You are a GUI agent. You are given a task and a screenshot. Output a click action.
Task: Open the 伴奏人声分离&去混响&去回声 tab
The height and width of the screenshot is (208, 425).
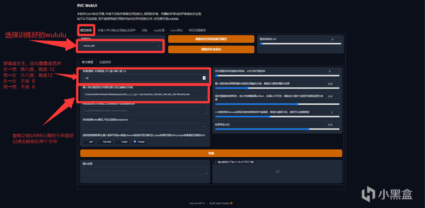pyautogui.click(x=117, y=30)
